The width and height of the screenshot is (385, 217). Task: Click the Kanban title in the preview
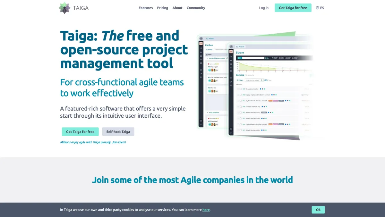209,45
